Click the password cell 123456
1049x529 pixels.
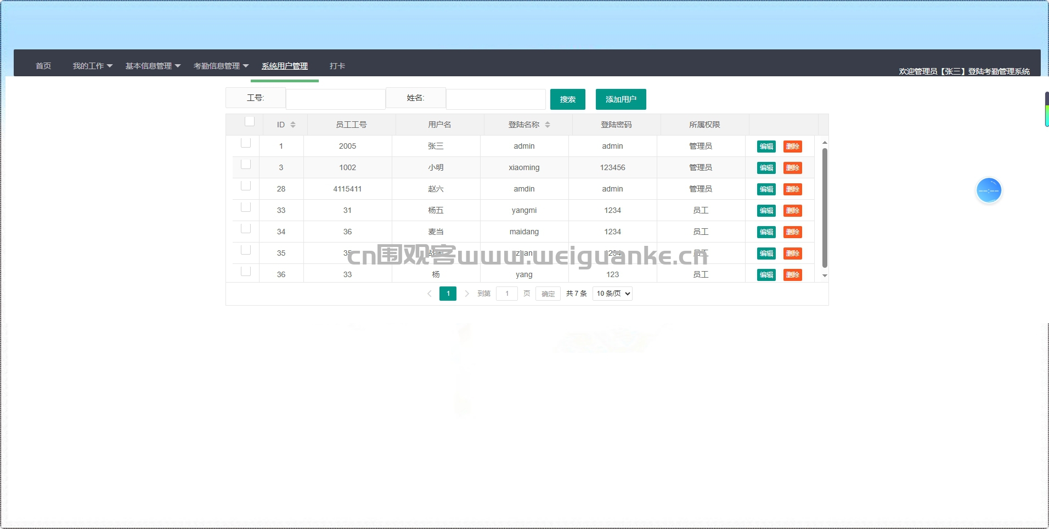click(x=612, y=167)
